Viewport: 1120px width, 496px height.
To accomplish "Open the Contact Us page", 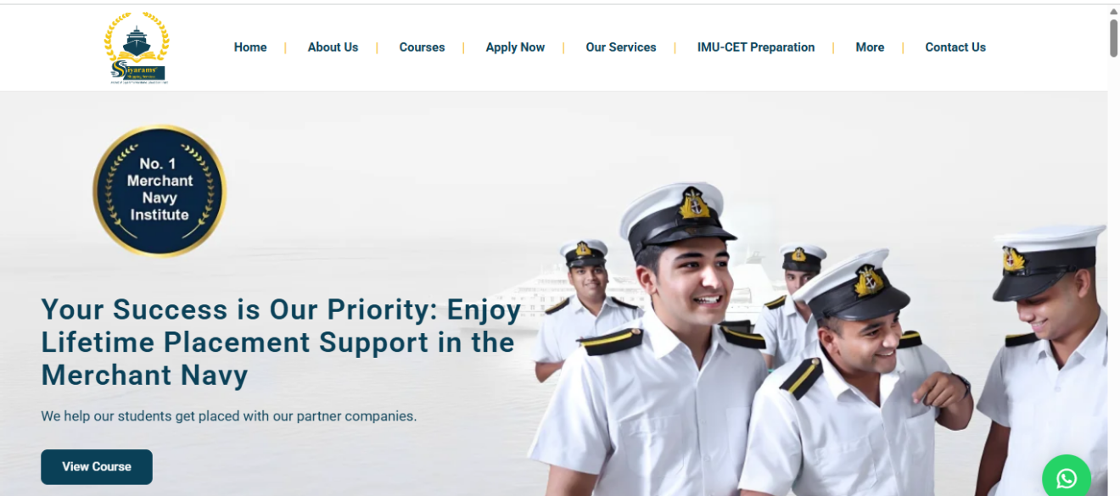I will (x=955, y=47).
